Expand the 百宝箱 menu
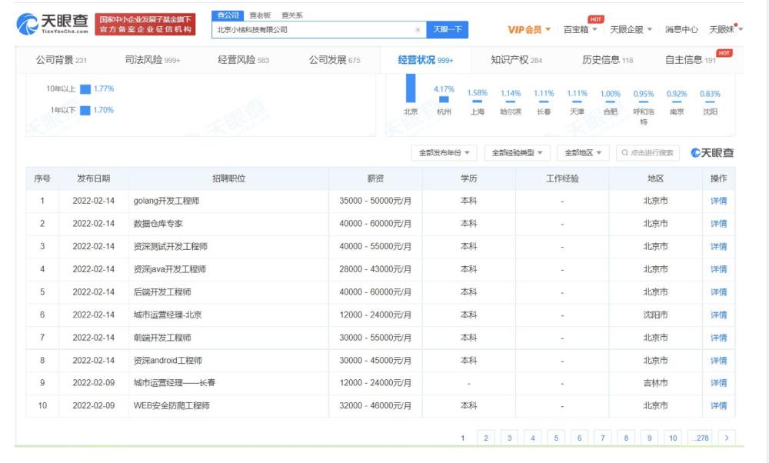The height and width of the screenshot is (463, 769). pos(580,30)
